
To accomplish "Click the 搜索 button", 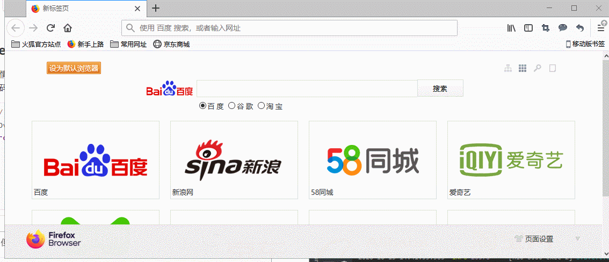I will coord(440,89).
